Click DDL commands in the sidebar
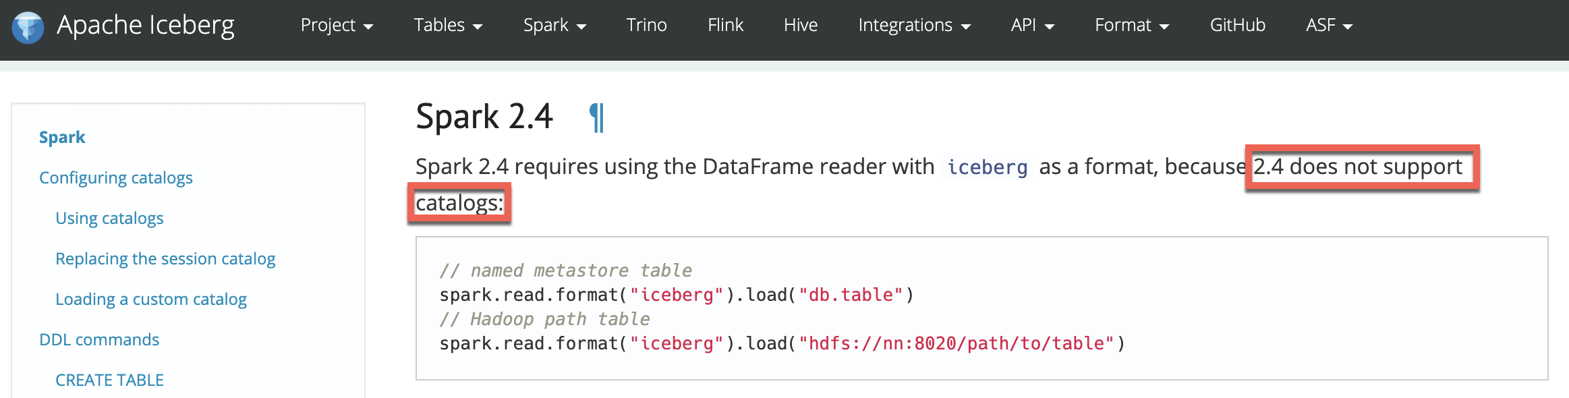This screenshot has width=1569, height=398. 99,339
